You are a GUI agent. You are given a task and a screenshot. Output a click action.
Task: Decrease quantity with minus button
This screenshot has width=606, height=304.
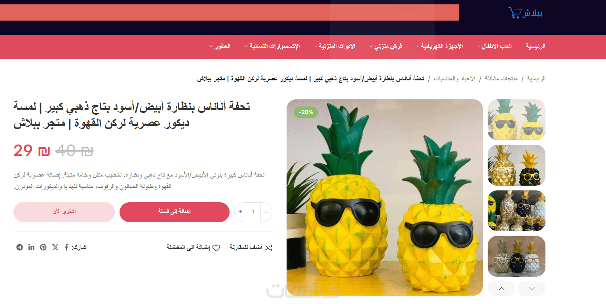pos(266,212)
